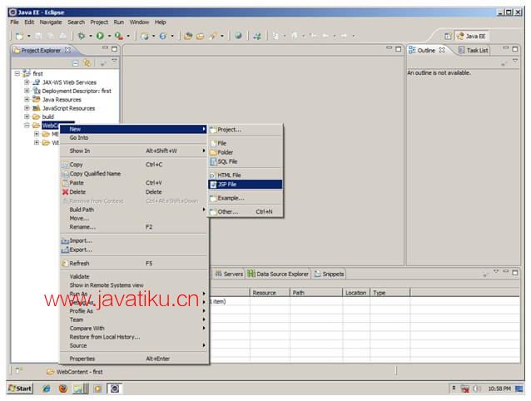Screen dimensions: 531x401
Task: Expand the build folder node
Action: pyautogui.click(x=27, y=116)
